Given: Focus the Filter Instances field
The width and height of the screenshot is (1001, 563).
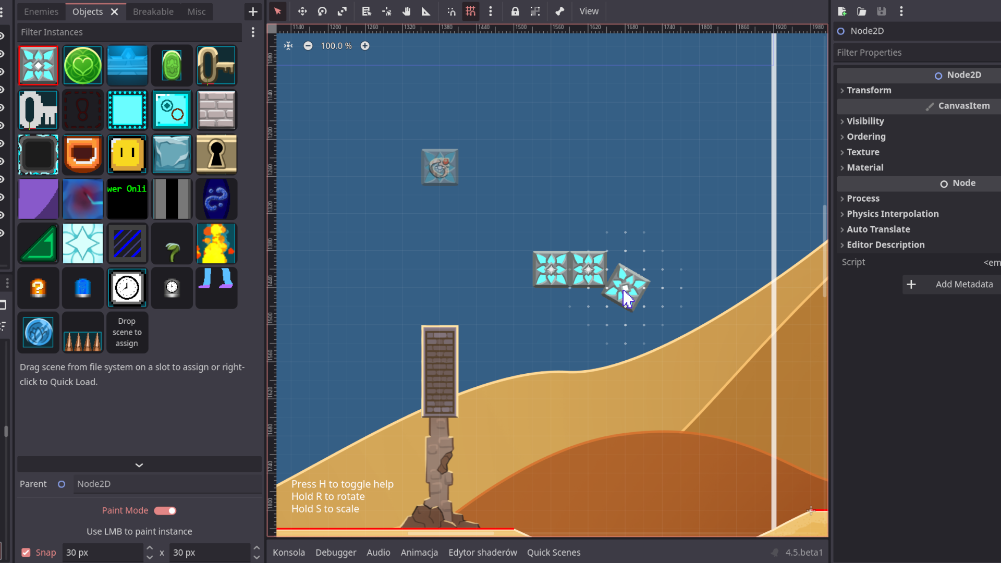Looking at the screenshot, I should click(130, 32).
